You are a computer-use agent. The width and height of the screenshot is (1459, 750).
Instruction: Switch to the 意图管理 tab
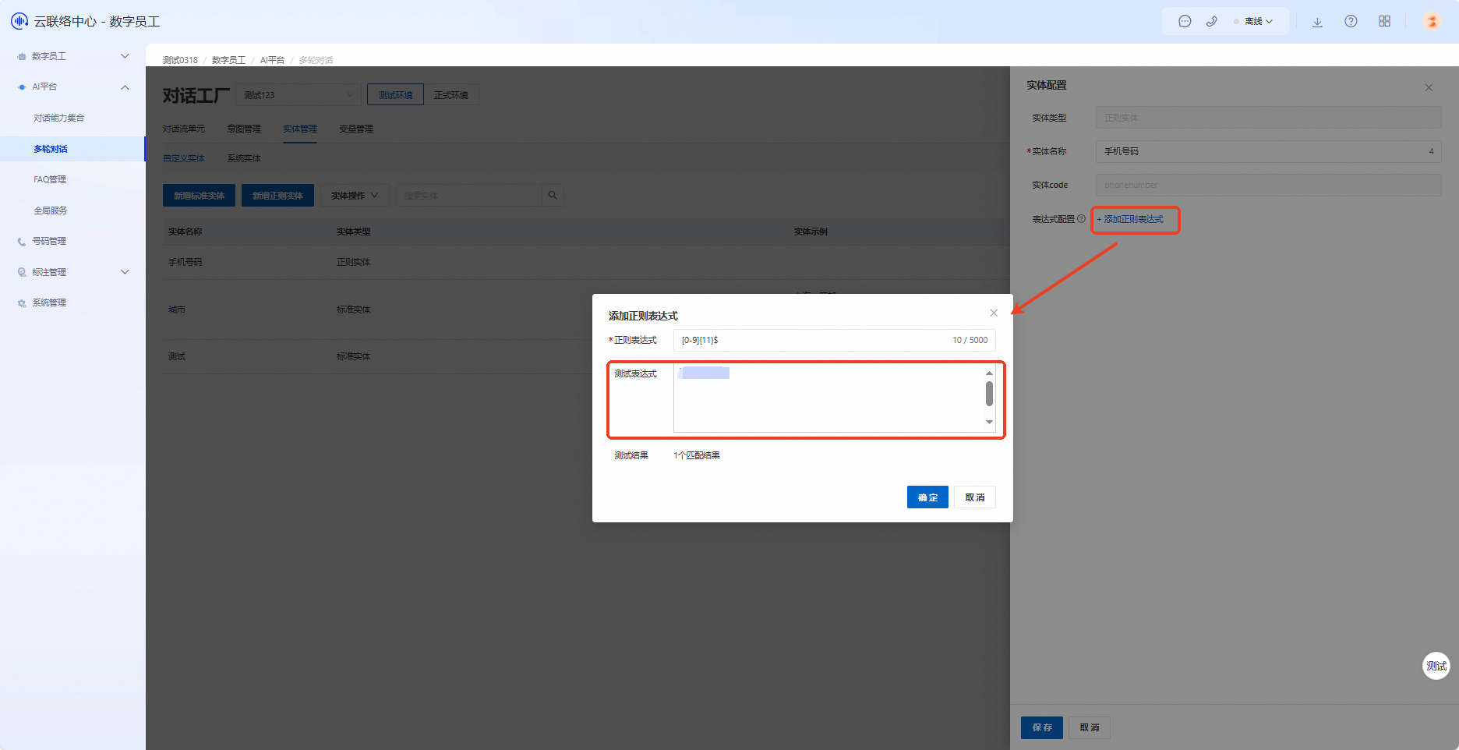(244, 129)
